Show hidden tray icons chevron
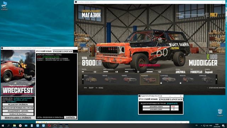 201,126
